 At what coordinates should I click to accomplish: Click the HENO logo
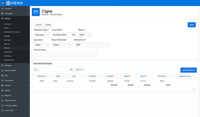tap(15, 3)
